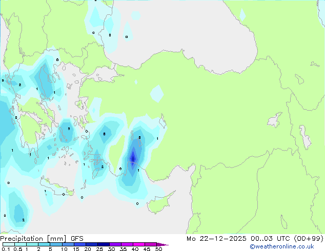Choose the 10 to 15 mm legend color
The image size is (325, 251).
[68, 244]
